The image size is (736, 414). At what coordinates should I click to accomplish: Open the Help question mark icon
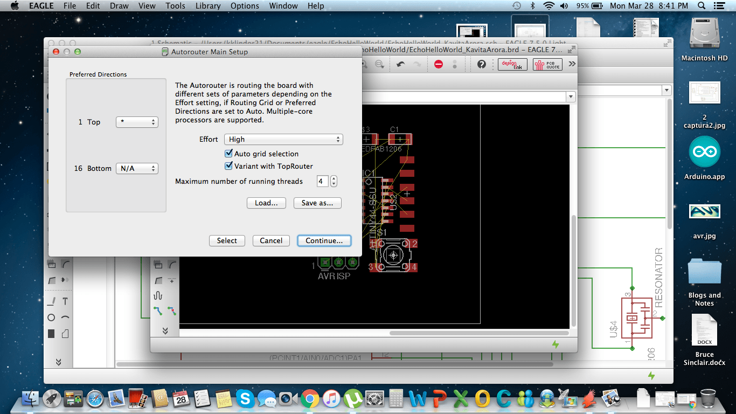click(482, 64)
